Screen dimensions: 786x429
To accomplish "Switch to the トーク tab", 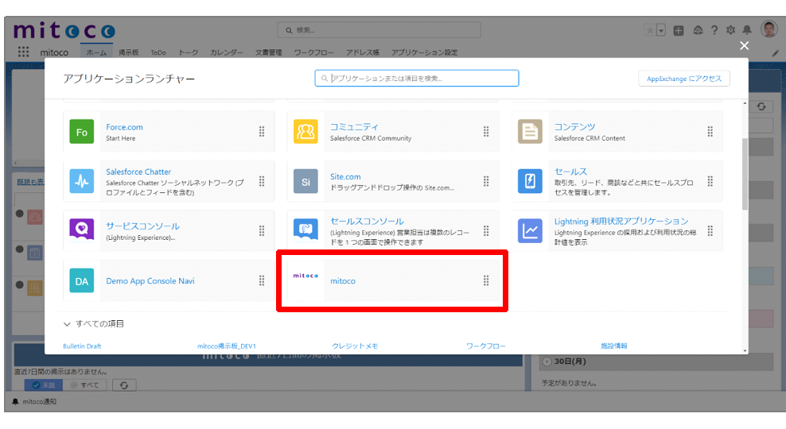I will [x=189, y=52].
